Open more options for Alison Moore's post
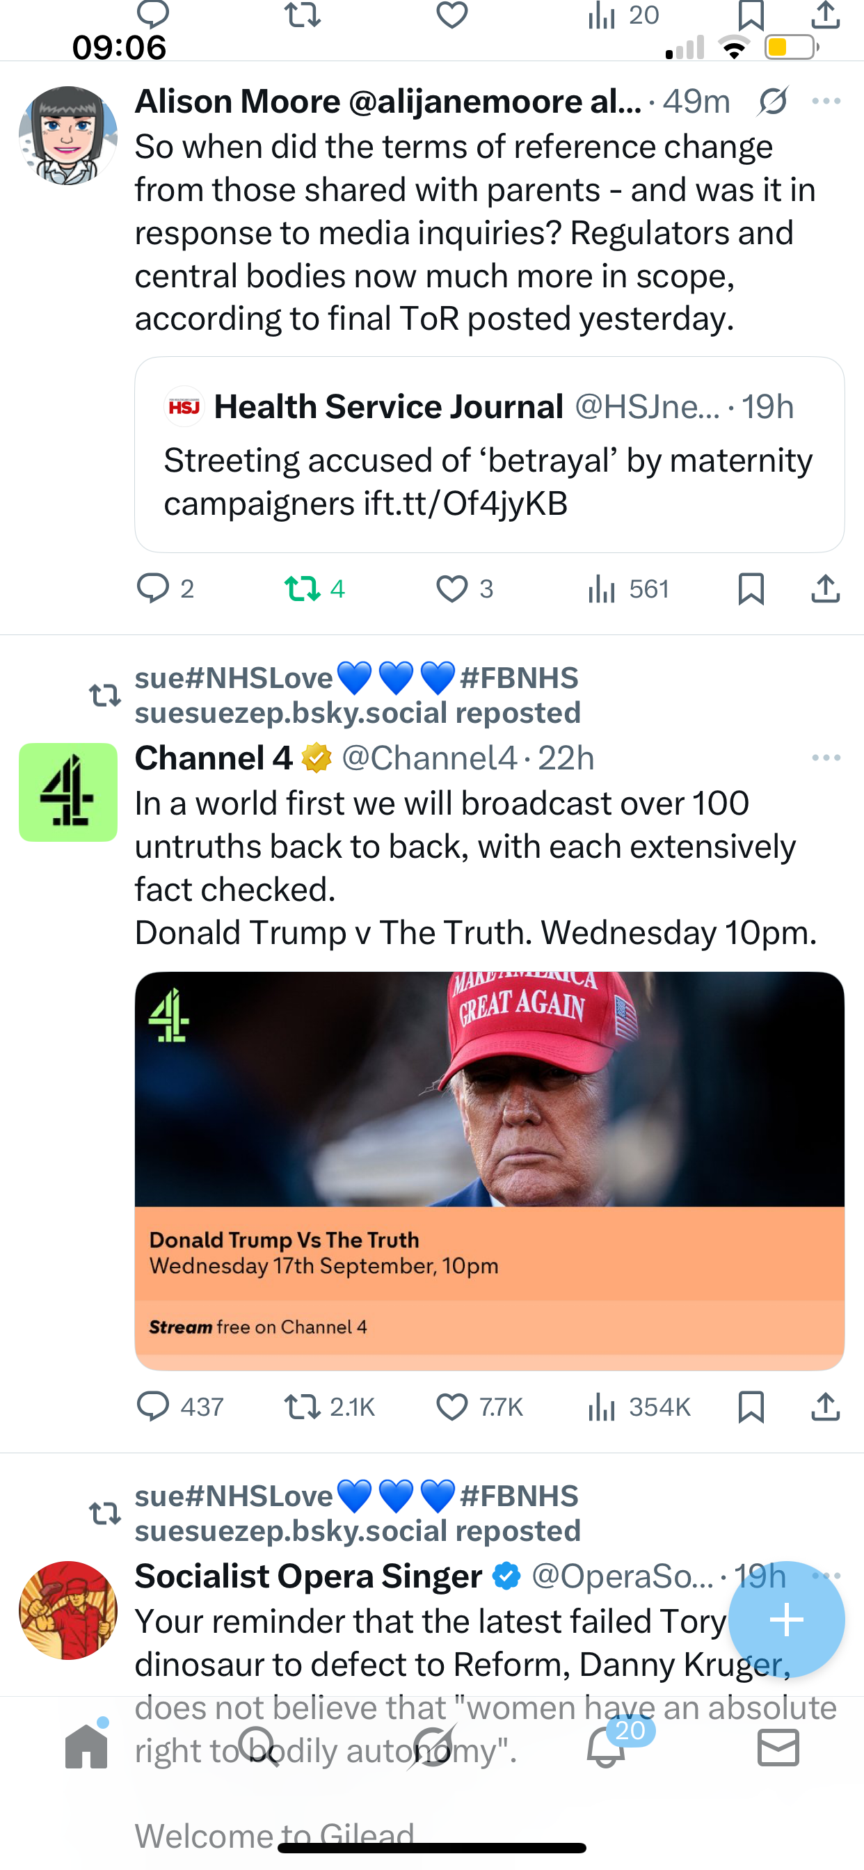864x1870 pixels. [x=826, y=102]
